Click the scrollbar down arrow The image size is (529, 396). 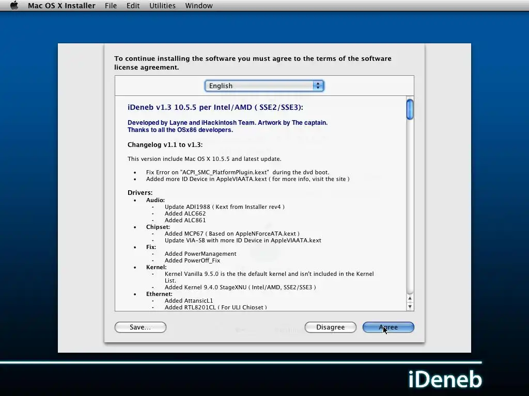(410, 306)
